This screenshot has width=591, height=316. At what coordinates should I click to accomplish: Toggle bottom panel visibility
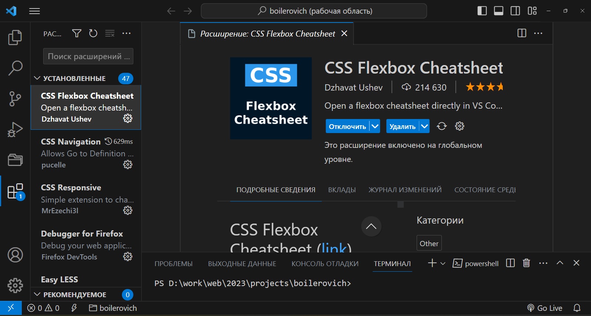point(499,11)
